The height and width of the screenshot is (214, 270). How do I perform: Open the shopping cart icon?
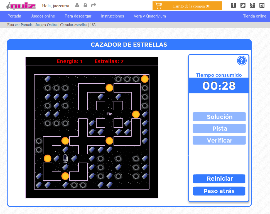pyautogui.click(x=159, y=6)
